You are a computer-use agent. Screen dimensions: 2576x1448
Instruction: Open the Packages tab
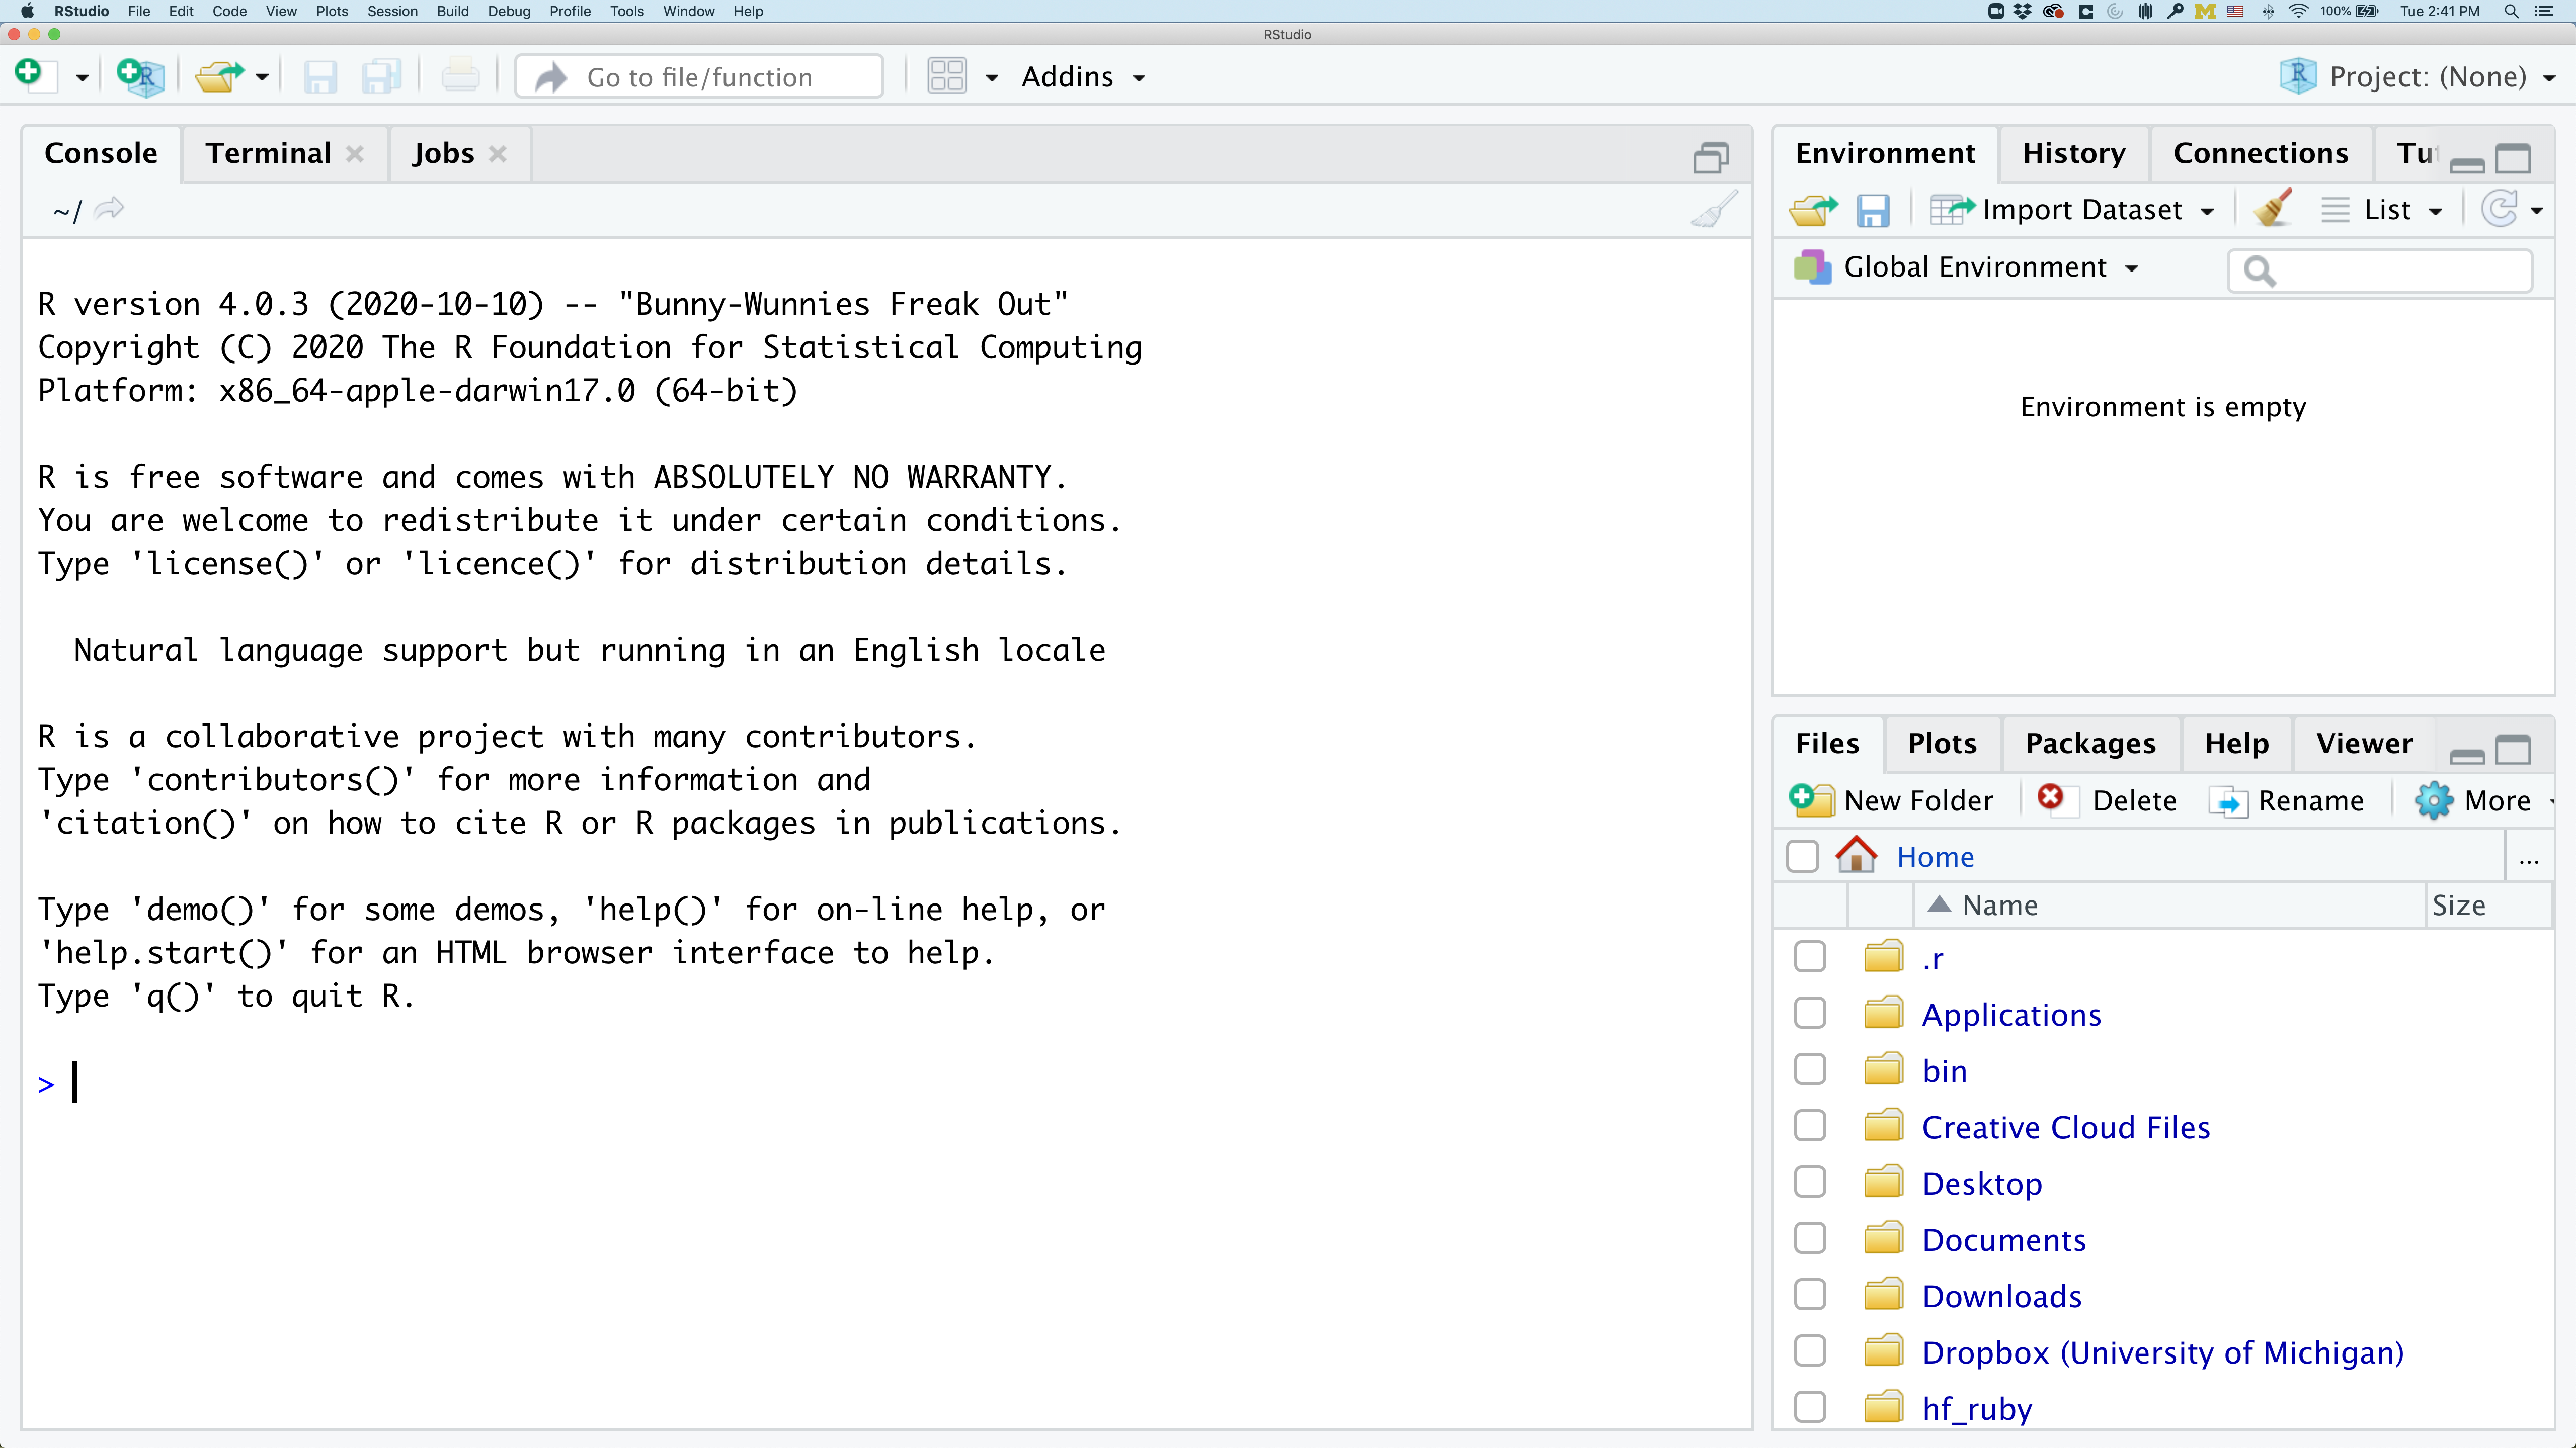click(2090, 744)
